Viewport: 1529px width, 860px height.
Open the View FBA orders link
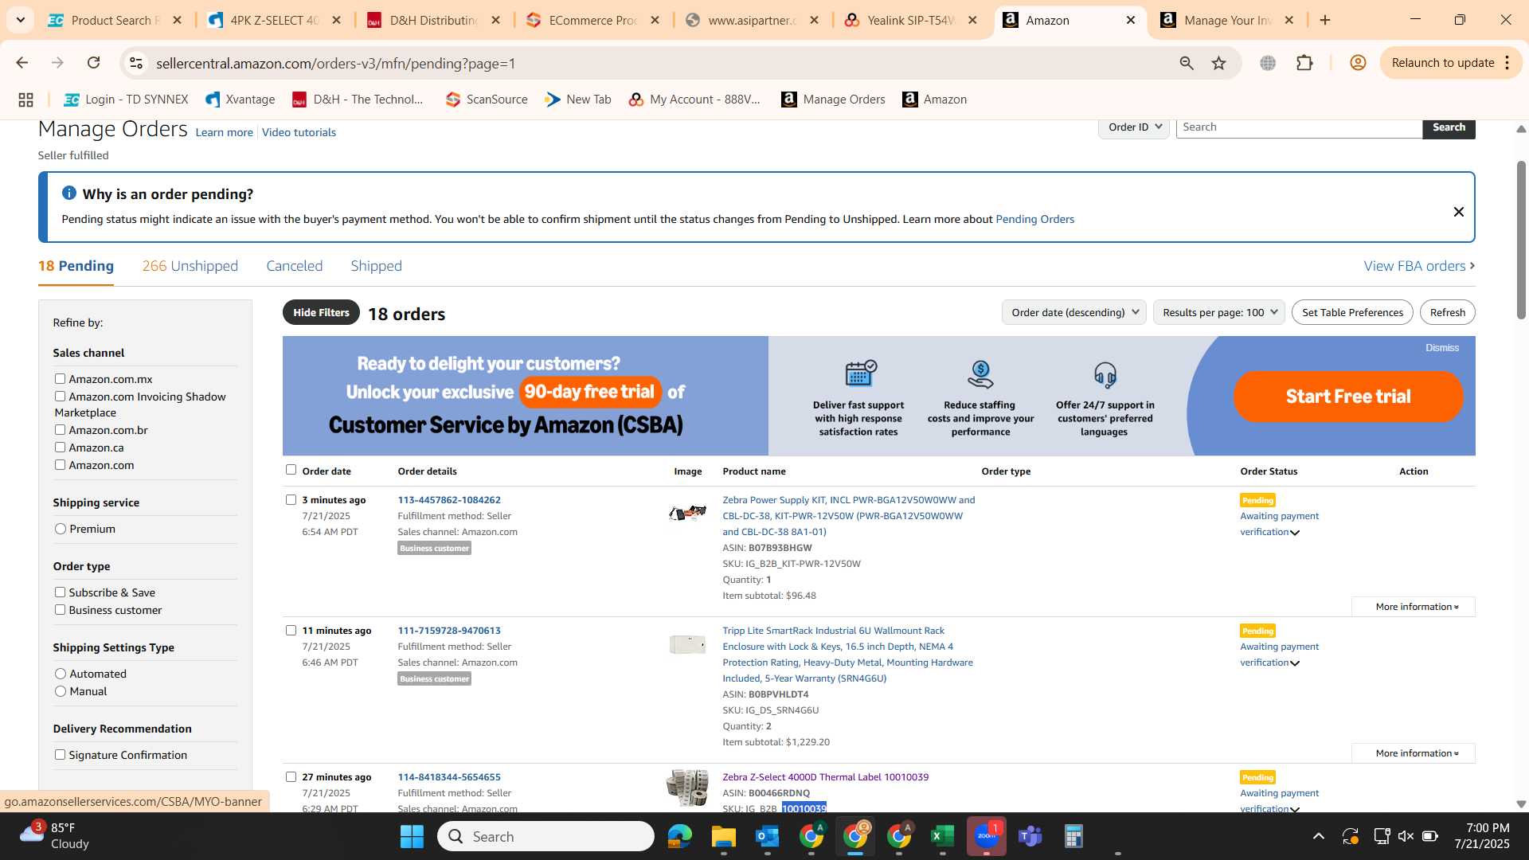click(1419, 266)
